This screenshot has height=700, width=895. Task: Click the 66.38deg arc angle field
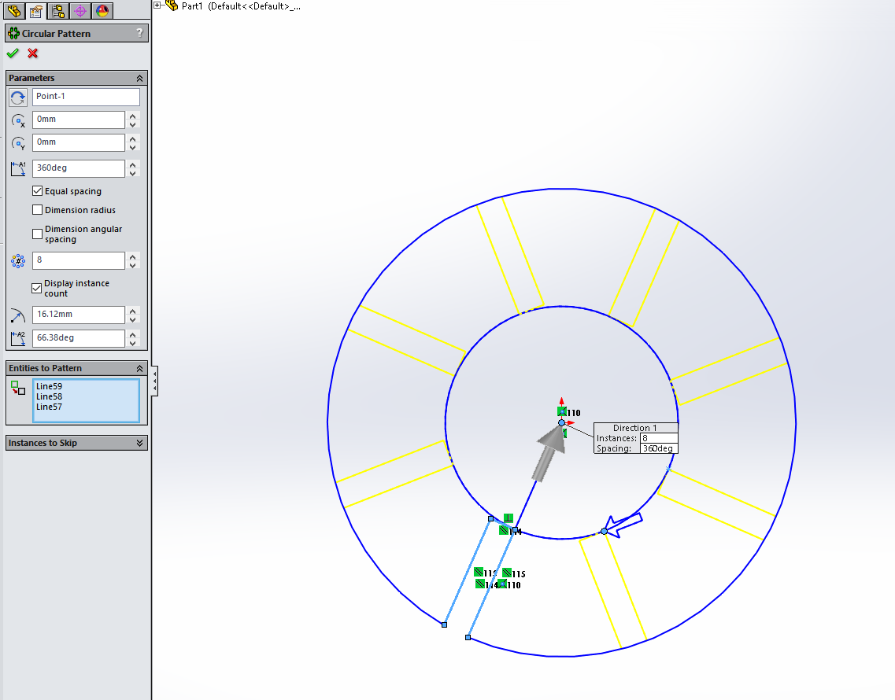click(x=78, y=337)
